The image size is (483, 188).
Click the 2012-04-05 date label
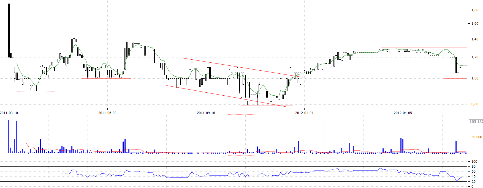[403, 113]
